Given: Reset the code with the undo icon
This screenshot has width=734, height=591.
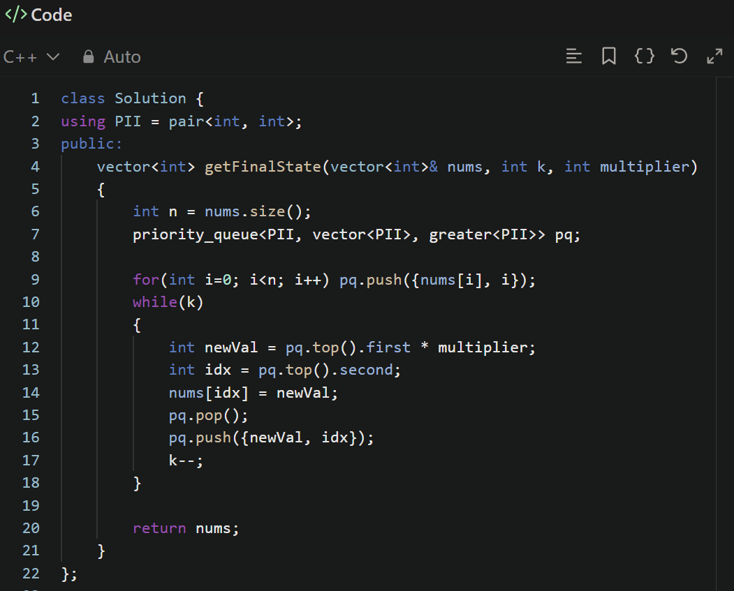Looking at the screenshot, I should (679, 56).
